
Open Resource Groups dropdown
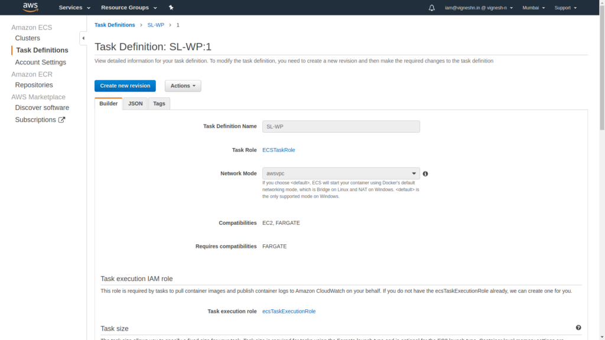tap(129, 8)
